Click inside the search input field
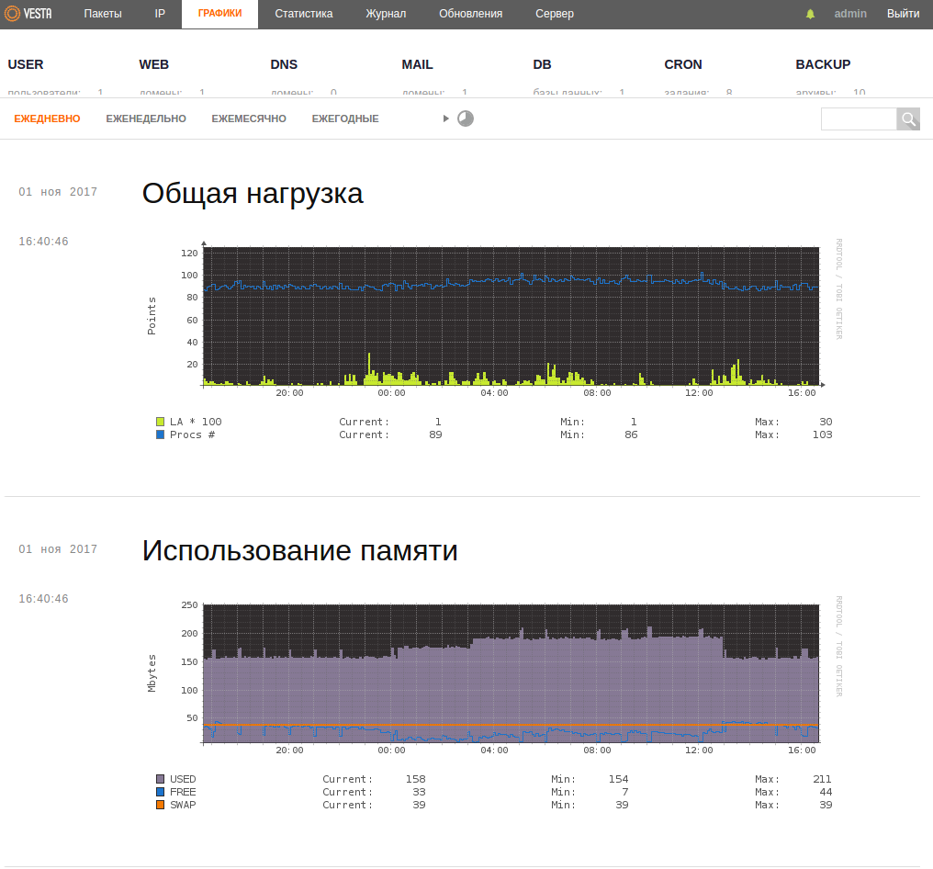Image resolution: width=933 pixels, height=869 pixels. point(859,118)
